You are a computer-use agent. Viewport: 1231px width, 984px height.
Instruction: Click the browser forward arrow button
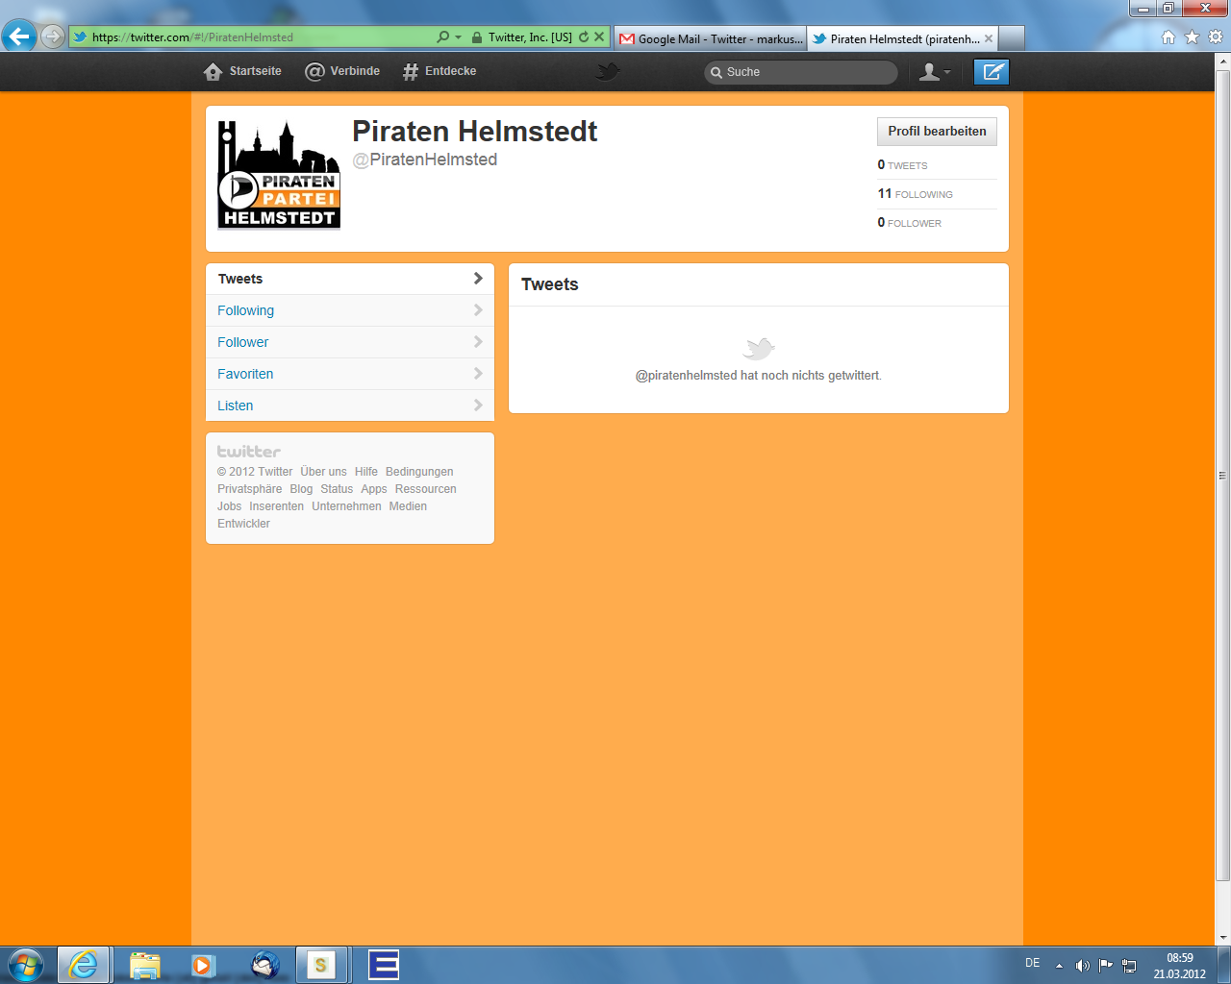(x=53, y=37)
